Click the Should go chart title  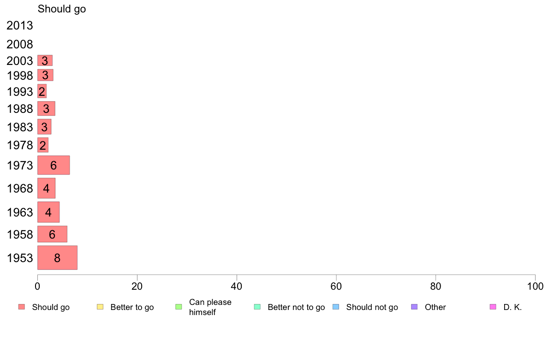[x=62, y=9]
